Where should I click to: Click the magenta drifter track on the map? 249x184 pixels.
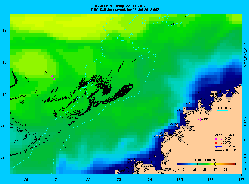[x=53, y=78]
